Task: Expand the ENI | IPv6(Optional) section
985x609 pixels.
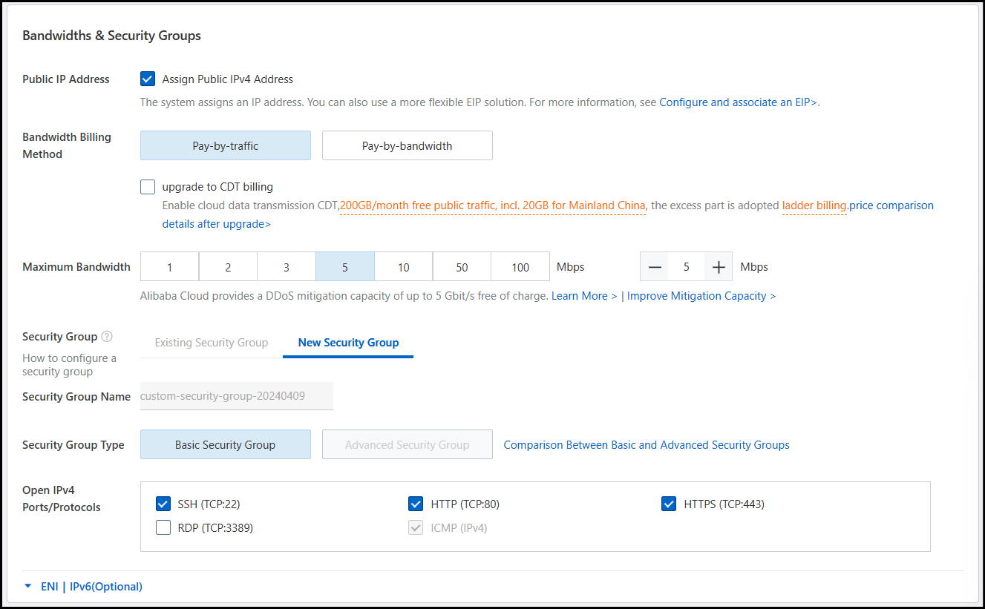Action: 83,587
